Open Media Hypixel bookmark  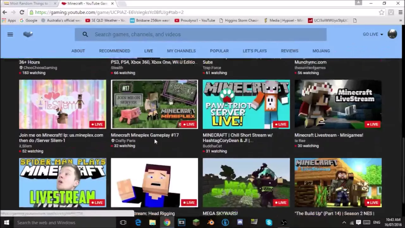283,20
